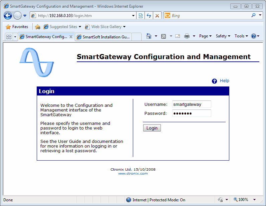The width and height of the screenshot is (266, 206).
Task: Click the Stop loading red X icon
Action: (x=157, y=16)
